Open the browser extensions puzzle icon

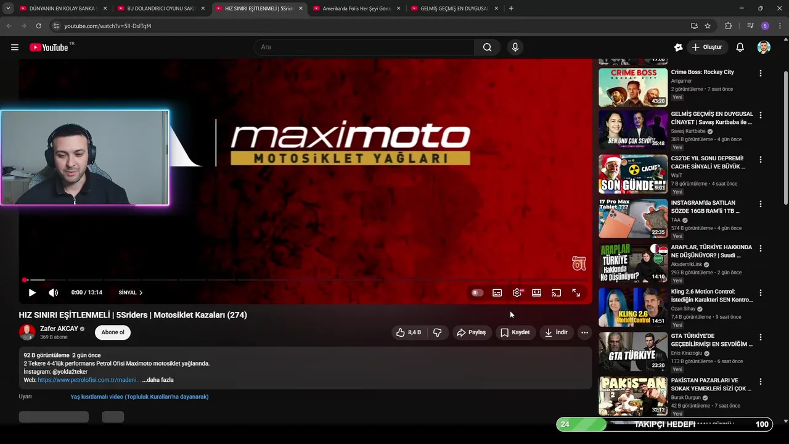coord(728,26)
